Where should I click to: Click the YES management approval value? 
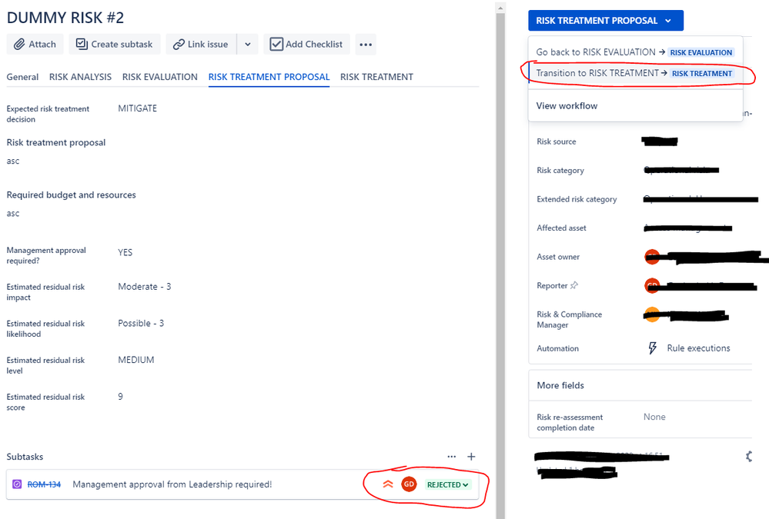tap(125, 252)
